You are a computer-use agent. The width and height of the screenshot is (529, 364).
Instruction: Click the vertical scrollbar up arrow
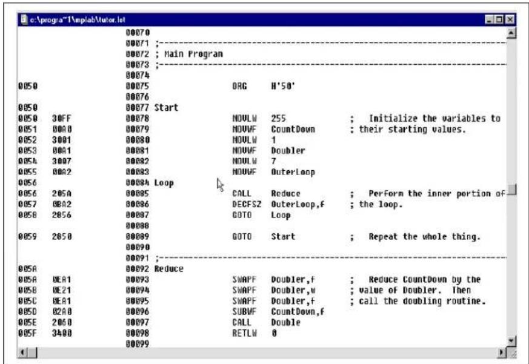point(511,33)
